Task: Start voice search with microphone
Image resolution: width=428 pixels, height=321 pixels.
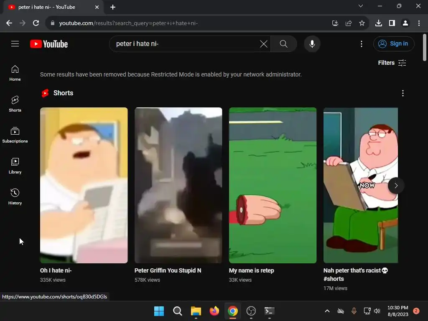Action: [x=312, y=43]
